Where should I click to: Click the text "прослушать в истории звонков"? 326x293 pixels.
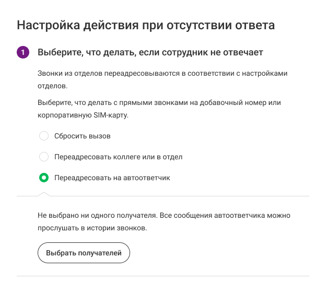pos(92,228)
